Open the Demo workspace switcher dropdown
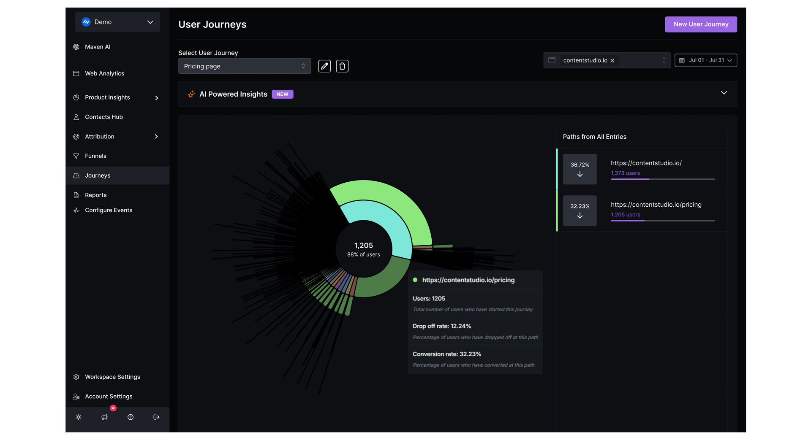811x440 pixels. point(117,22)
